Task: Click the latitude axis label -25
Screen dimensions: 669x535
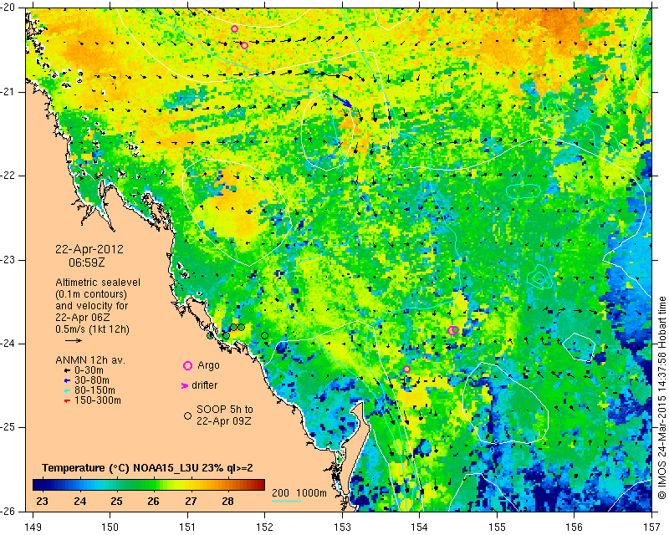Action: (8, 427)
